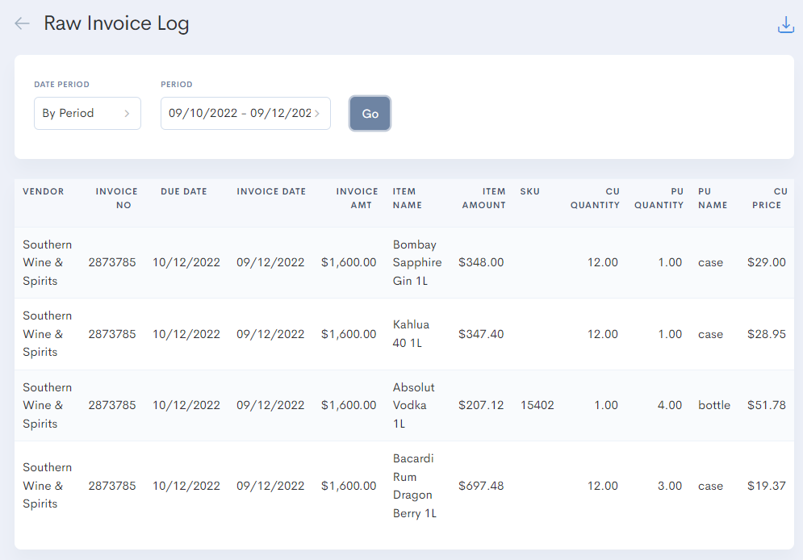The height and width of the screenshot is (560, 803).
Task: Click SKU value 15402
Action: point(537,405)
